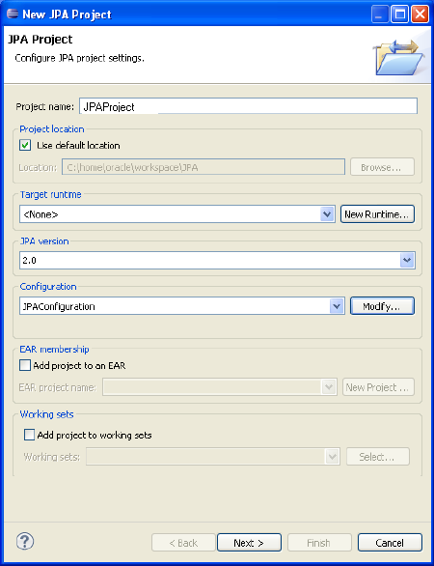The height and width of the screenshot is (566, 434).
Task: Click the Eclipse icon in title bar
Action: click(x=13, y=14)
